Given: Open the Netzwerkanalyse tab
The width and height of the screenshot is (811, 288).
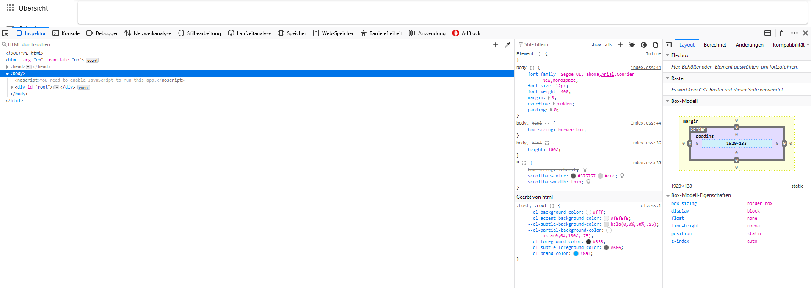Looking at the screenshot, I should tap(148, 33).
